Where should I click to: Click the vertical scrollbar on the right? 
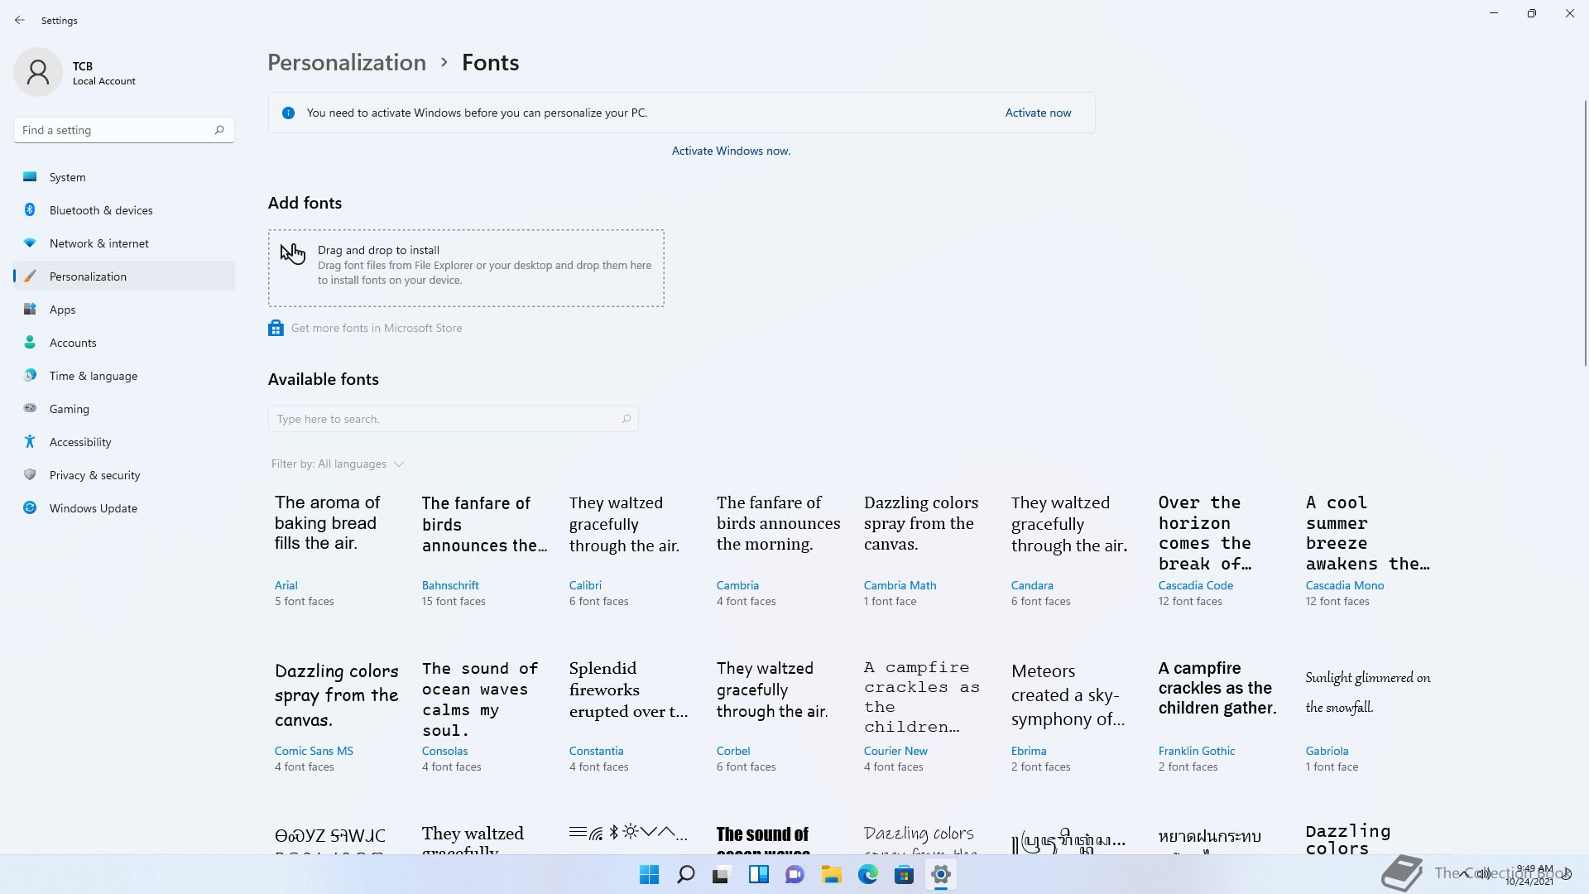coord(1586,232)
